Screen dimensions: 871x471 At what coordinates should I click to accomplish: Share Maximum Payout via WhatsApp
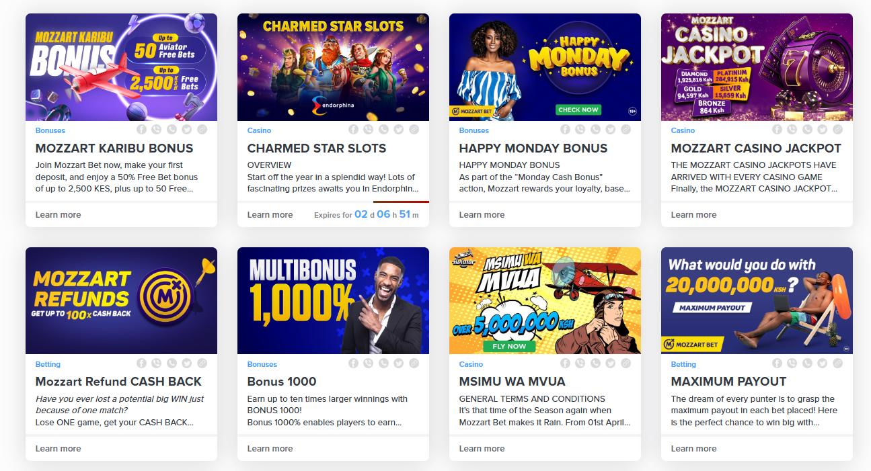pyautogui.click(x=807, y=363)
